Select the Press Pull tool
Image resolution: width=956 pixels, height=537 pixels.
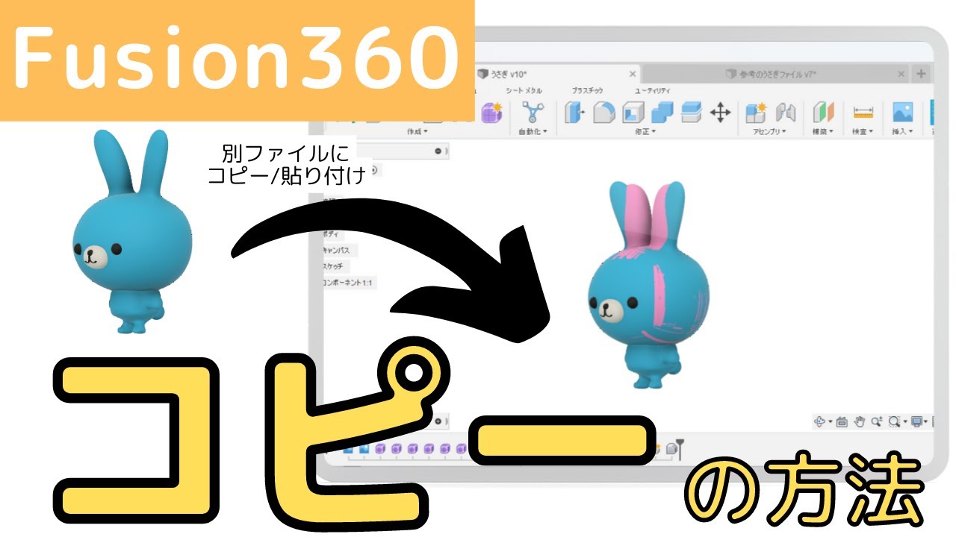575,113
